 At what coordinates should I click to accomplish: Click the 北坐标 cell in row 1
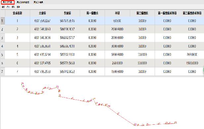click(x=42, y=21)
